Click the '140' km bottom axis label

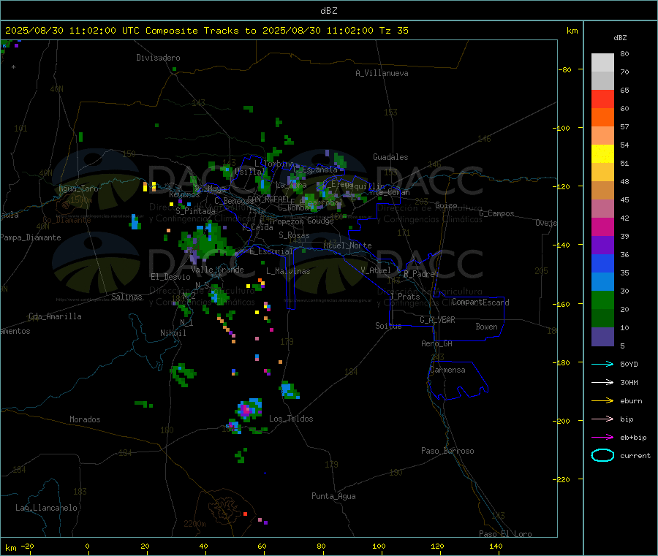tap(496, 546)
